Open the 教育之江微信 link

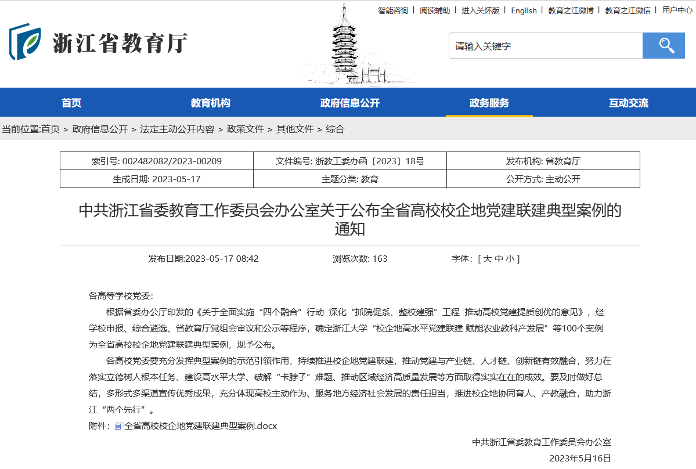(x=628, y=10)
